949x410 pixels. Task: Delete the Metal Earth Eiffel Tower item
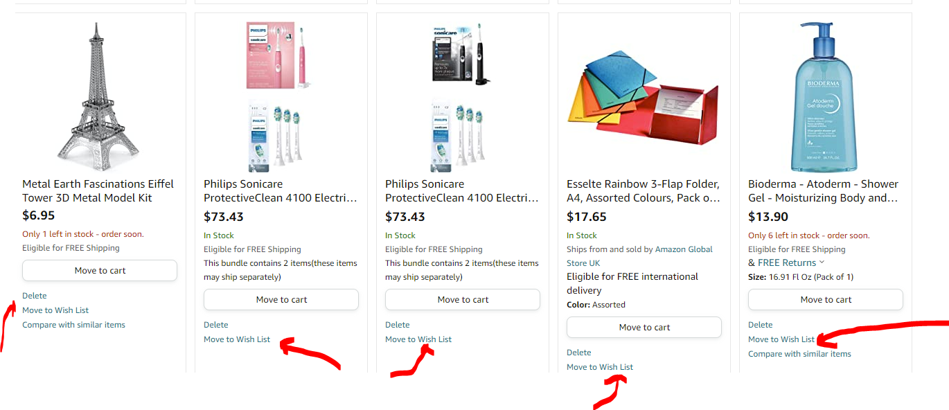35,296
